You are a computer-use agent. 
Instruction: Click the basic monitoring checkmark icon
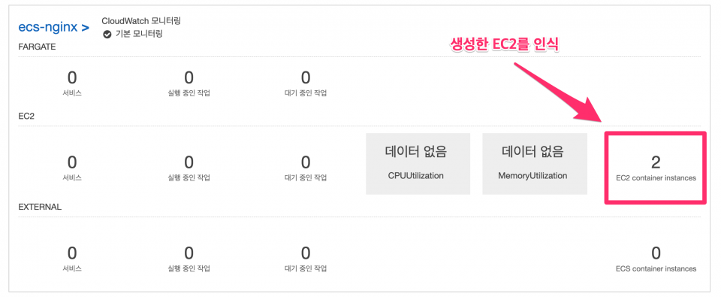point(107,35)
